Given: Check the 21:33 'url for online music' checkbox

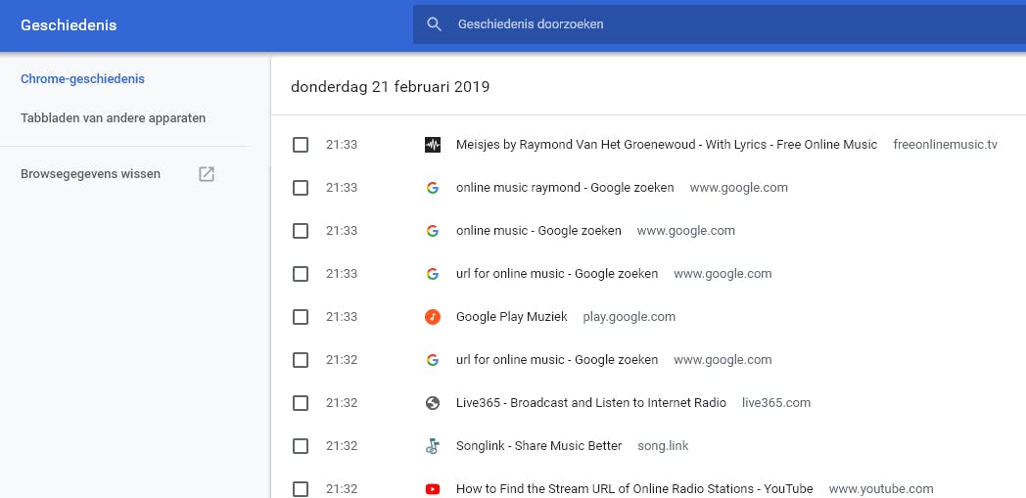Looking at the screenshot, I should (x=301, y=274).
